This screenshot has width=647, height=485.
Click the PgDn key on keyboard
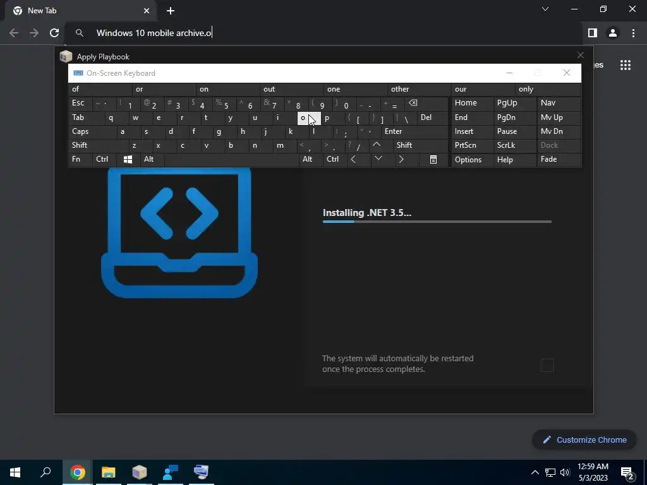pyautogui.click(x=514, y=117)
